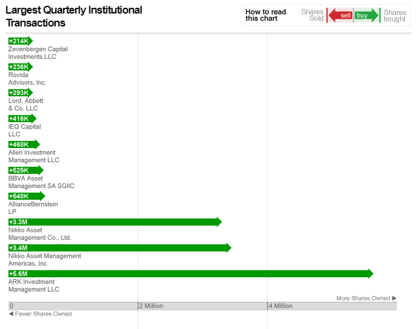The height and width of the screenshot is (329, 417).
Task: Click the +214K Zevenbergen buy arrow
Action: (21, 41)
